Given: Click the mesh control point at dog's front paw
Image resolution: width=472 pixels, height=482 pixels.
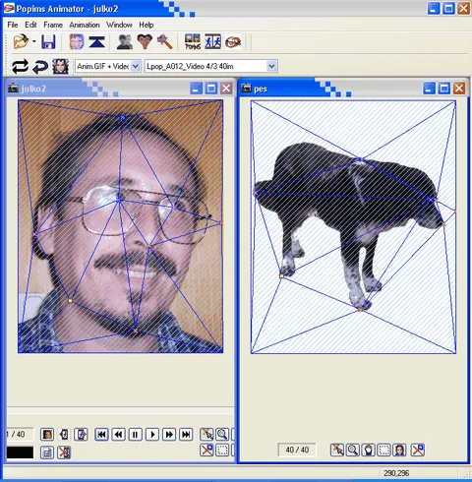Looking at the screenshot, I should pos(360,308).
